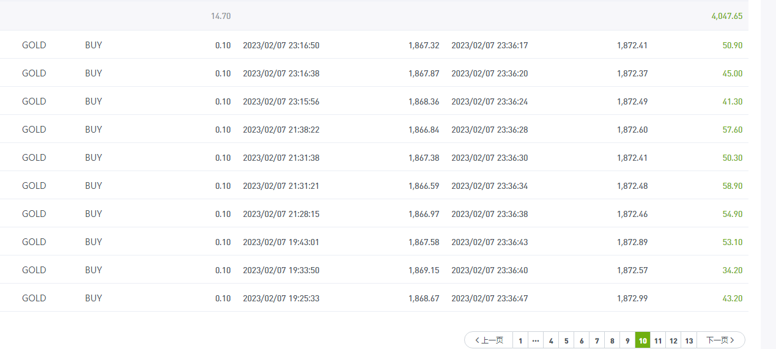Click profit value 34.20
Viewport: 776px width, 349px height.
(x=733, y=270)
